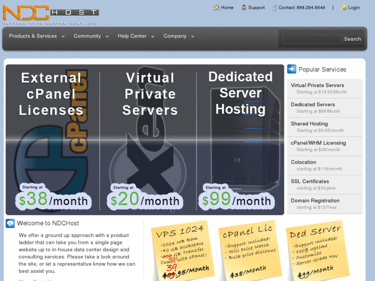The image size is (375, 281).
Task: Click 'starting at $30/year' text
Action: pyautogui.click(x=316, y=188)
